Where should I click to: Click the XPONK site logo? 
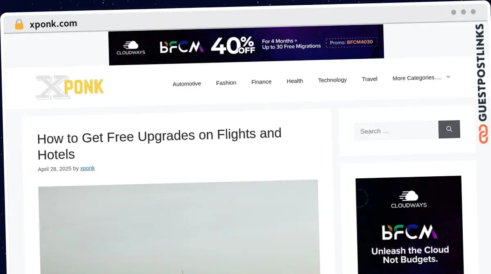(x=70, y=87)
